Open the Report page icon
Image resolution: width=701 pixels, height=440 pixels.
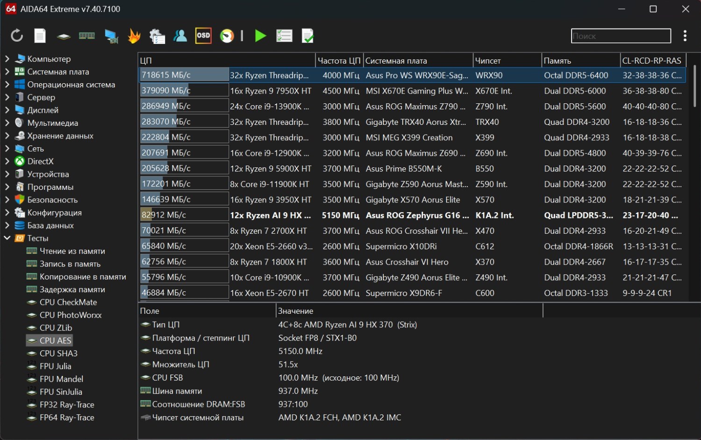click(40, 36)
